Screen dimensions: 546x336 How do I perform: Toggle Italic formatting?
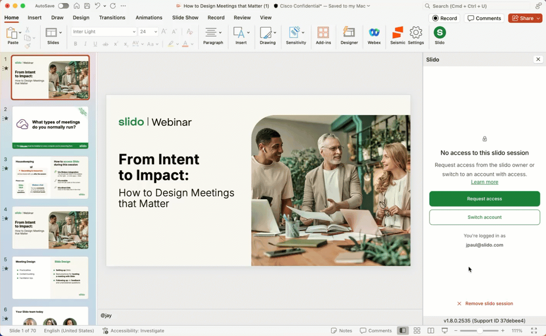85,44
